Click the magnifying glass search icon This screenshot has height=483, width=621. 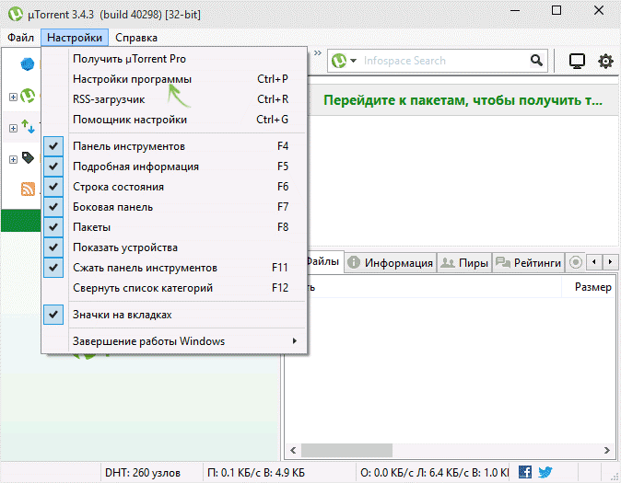536,61
